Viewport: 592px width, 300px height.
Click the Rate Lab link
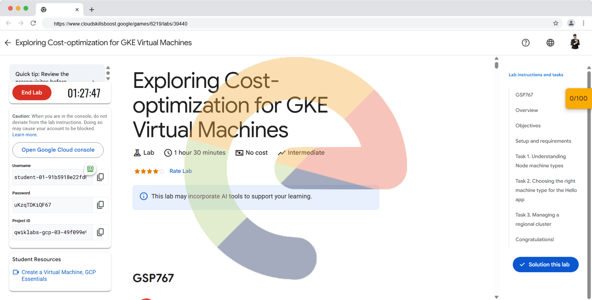pos(181,171)
